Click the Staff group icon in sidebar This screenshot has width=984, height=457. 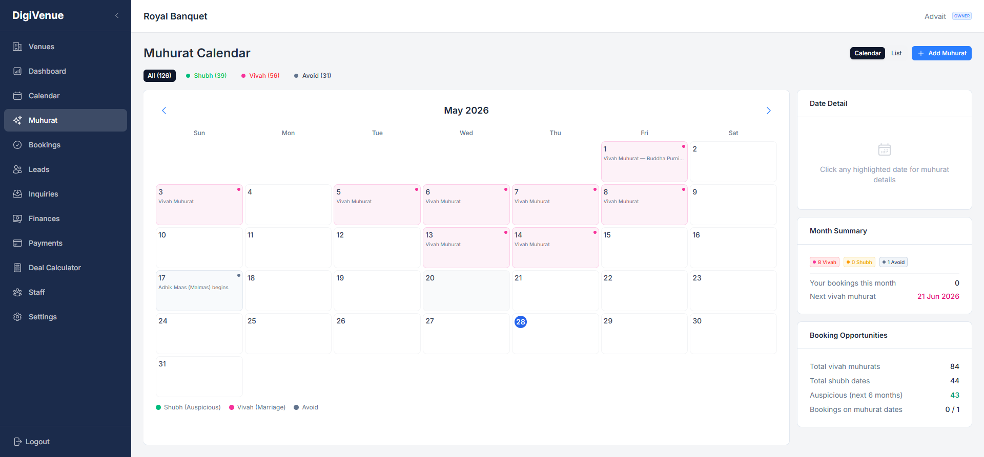point(17,292)
